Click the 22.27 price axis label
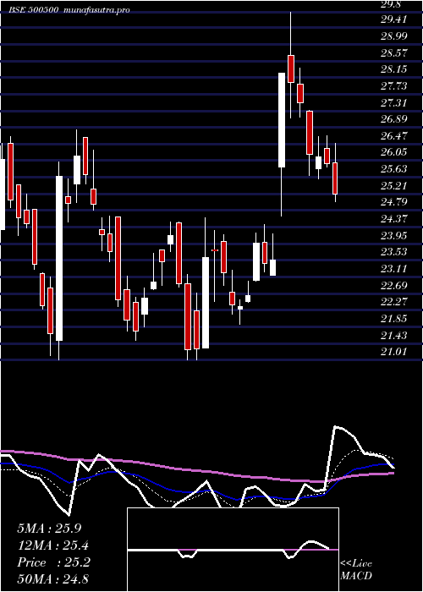The image size is (423, 592). click(x=393, y=302)
